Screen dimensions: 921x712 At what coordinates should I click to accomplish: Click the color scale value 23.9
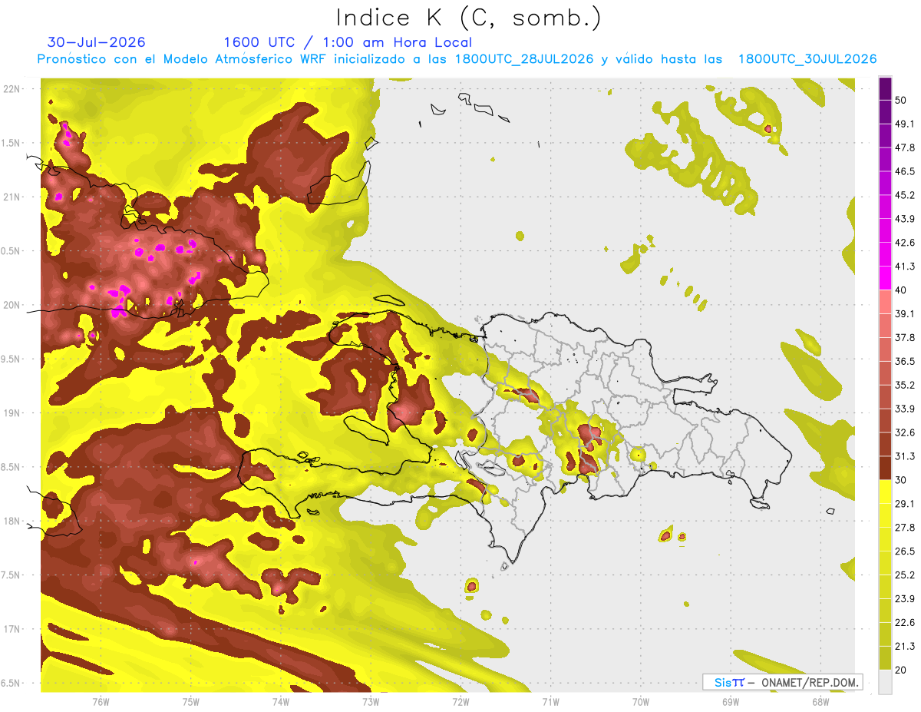click(904, 599)
